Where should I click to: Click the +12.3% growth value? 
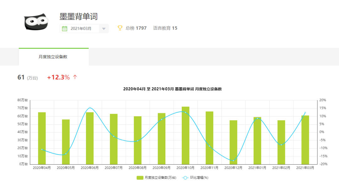point(58,77)
